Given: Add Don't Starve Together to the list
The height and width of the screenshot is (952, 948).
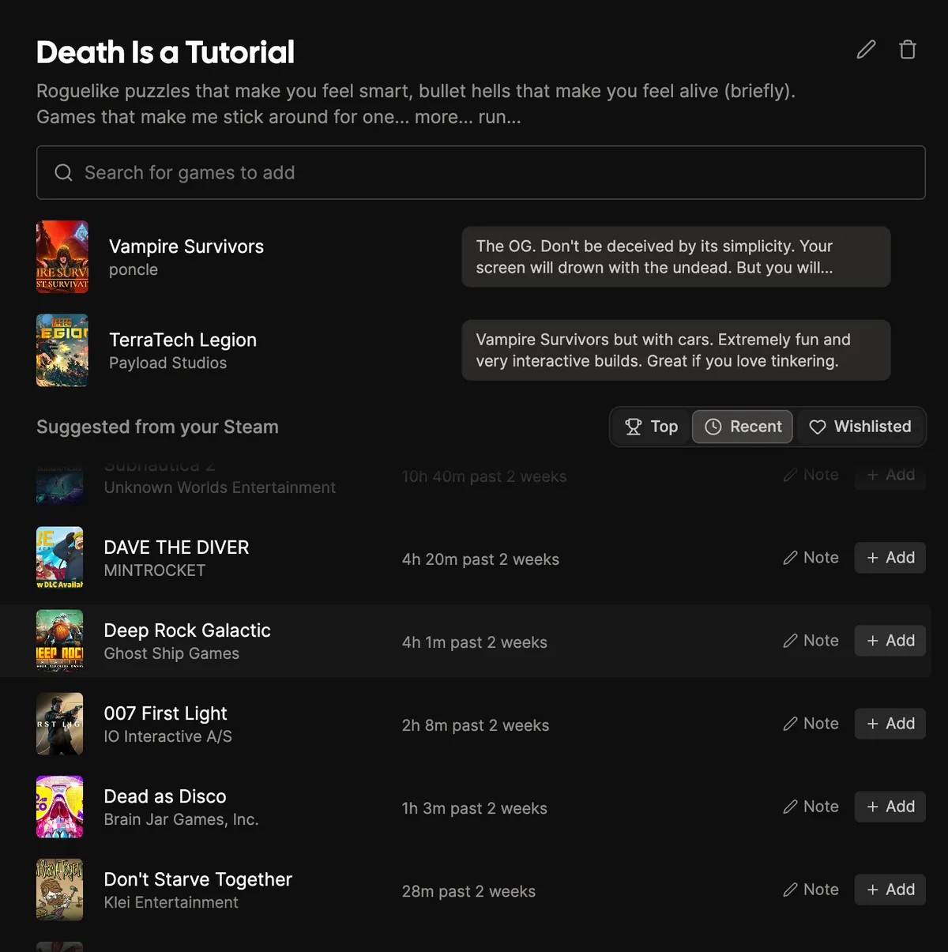Looking at the screenshot, I should [890, 890].
